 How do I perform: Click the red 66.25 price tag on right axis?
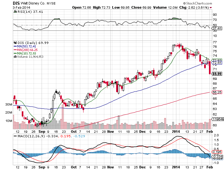tap(217, 92)
